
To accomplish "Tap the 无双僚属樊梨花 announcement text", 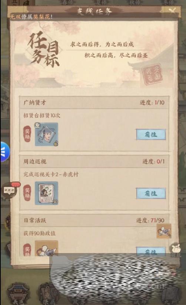I will (x=31, y=17).
